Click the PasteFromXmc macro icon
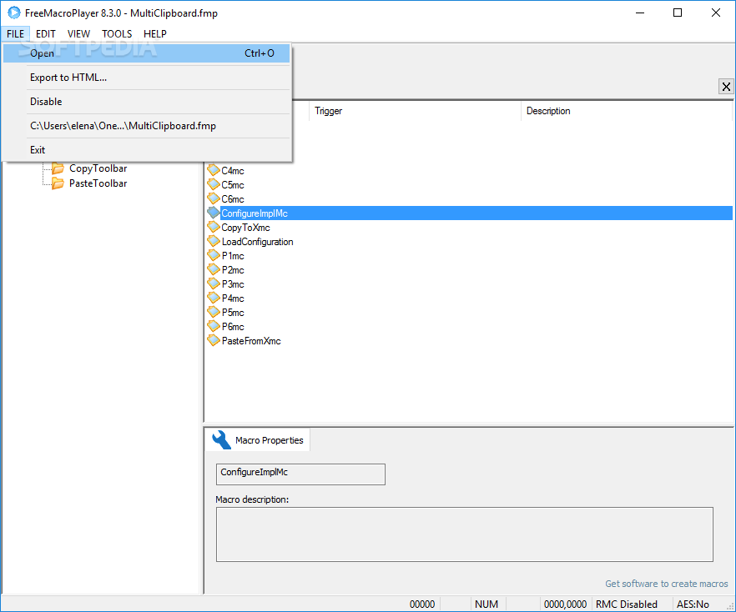This screenshot has width=736, height=612. [x=214, y=340]
